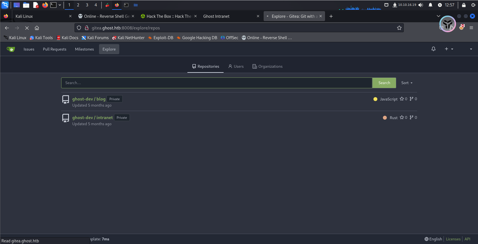Open Pull Requests in navigation bar
The image size is (478, 244).
coord(55,49)
